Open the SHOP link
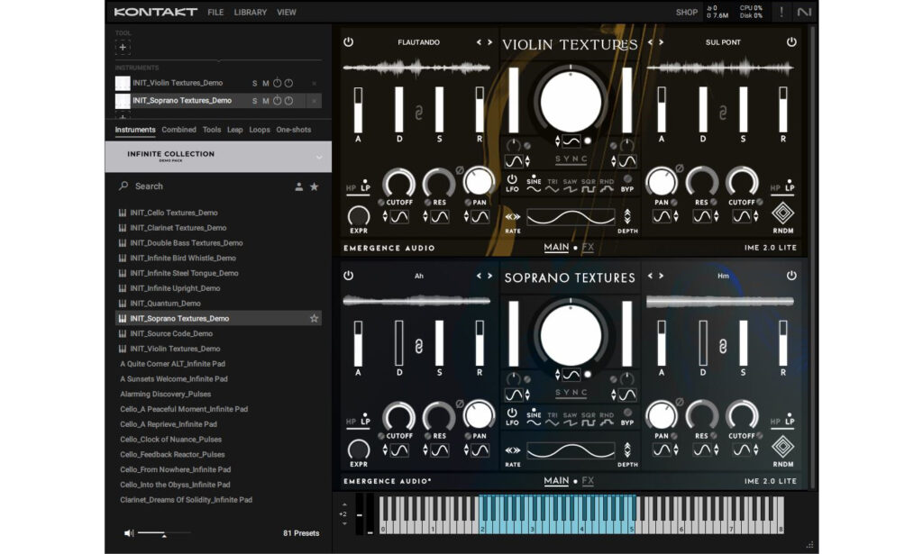Viewport: 923px width, 554px height. (x=686, y=13)
